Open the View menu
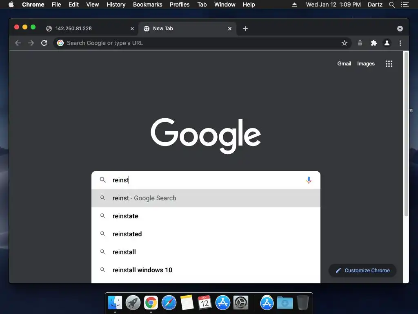418x314 pixels. [x=93, y=4]
